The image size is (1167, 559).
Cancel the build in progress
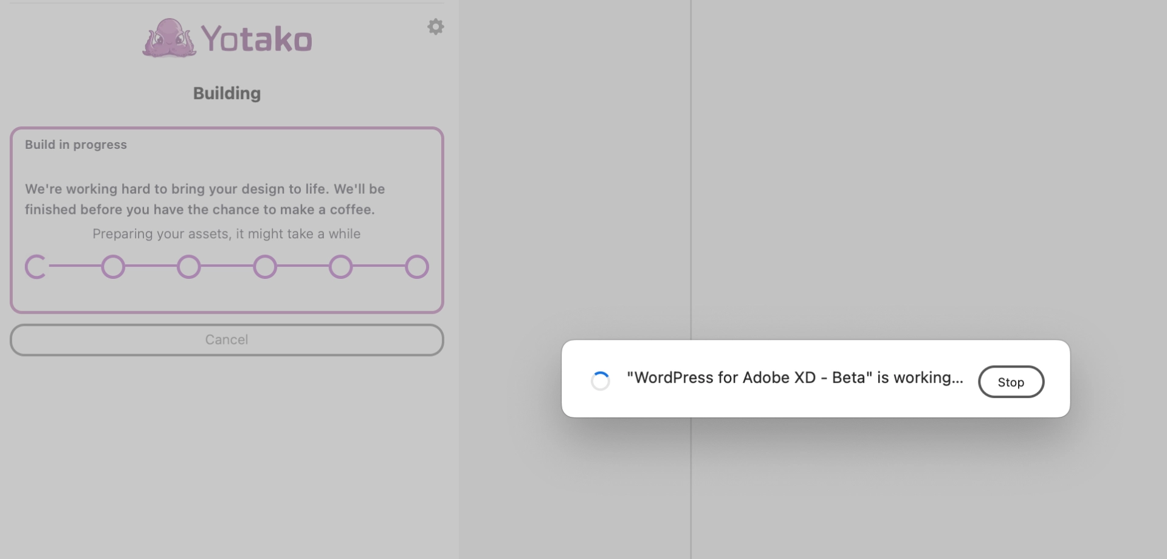[x=227, y=340]
